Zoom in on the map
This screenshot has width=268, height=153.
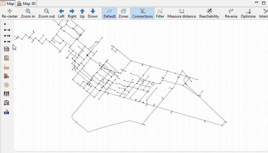tap(28, 14)
